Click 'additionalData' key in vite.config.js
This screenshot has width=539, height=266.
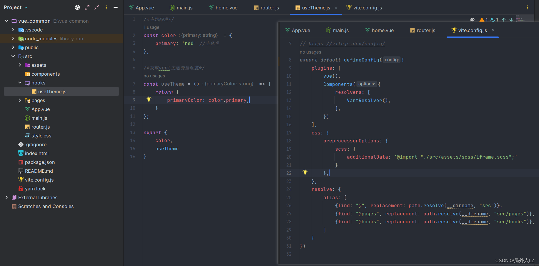pos(367,157)
